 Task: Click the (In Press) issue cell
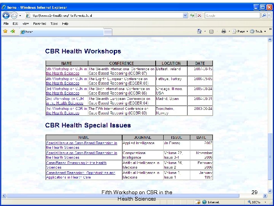177,145
